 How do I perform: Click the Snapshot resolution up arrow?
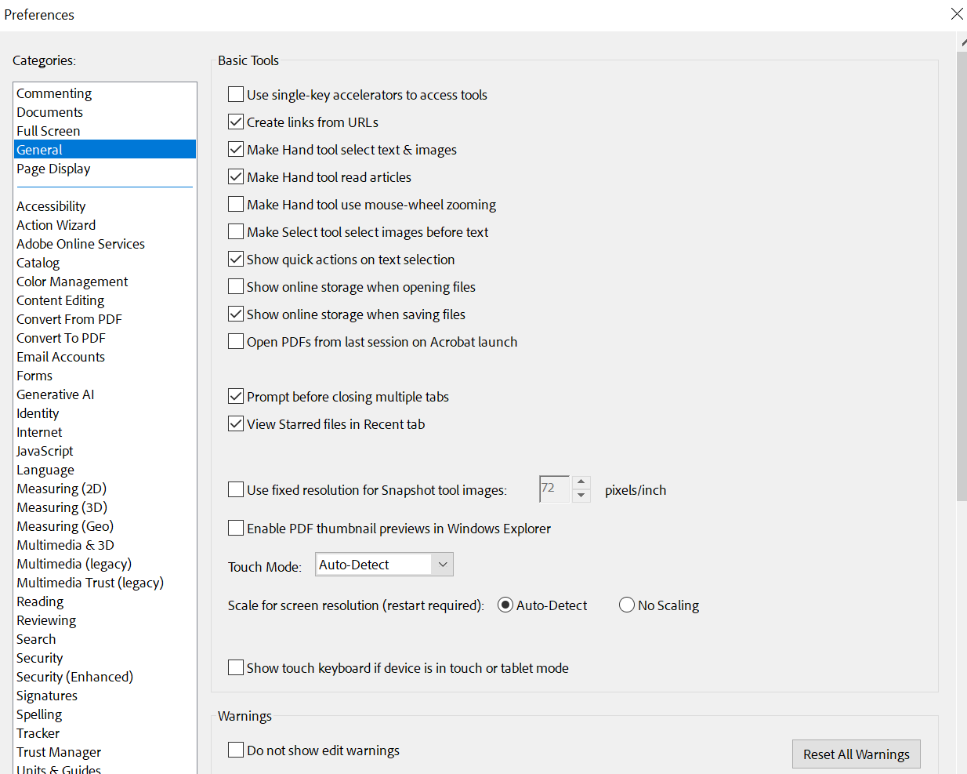coord(581,482)
